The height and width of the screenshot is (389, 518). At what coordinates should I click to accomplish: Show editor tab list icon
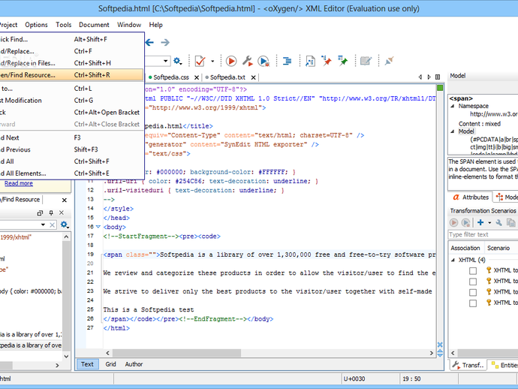[x=438, y=77]
